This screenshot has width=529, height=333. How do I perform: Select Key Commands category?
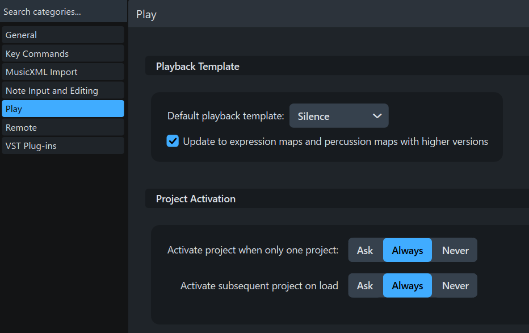(62, 53)
